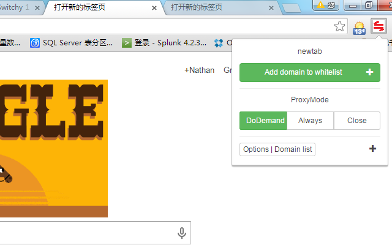Open a new tab with the new-tab button
This screenshot has width=392, height=245.
[292, 8]
